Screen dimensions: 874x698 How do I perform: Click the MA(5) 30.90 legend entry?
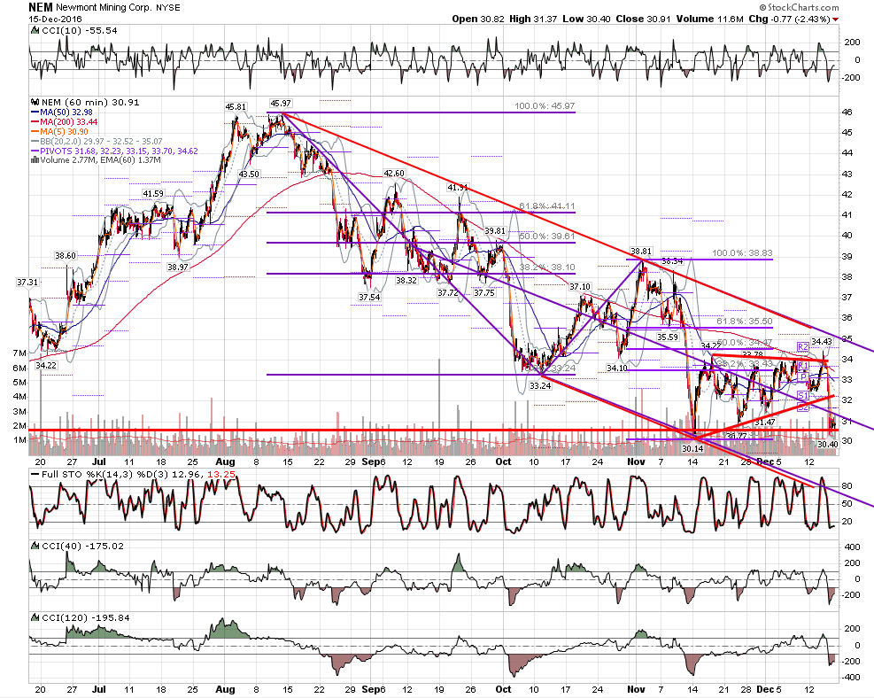tap(59, 132)
